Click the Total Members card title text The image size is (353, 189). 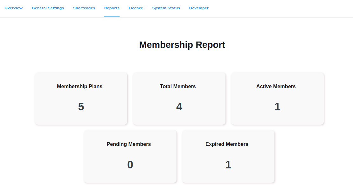[178, 86]
